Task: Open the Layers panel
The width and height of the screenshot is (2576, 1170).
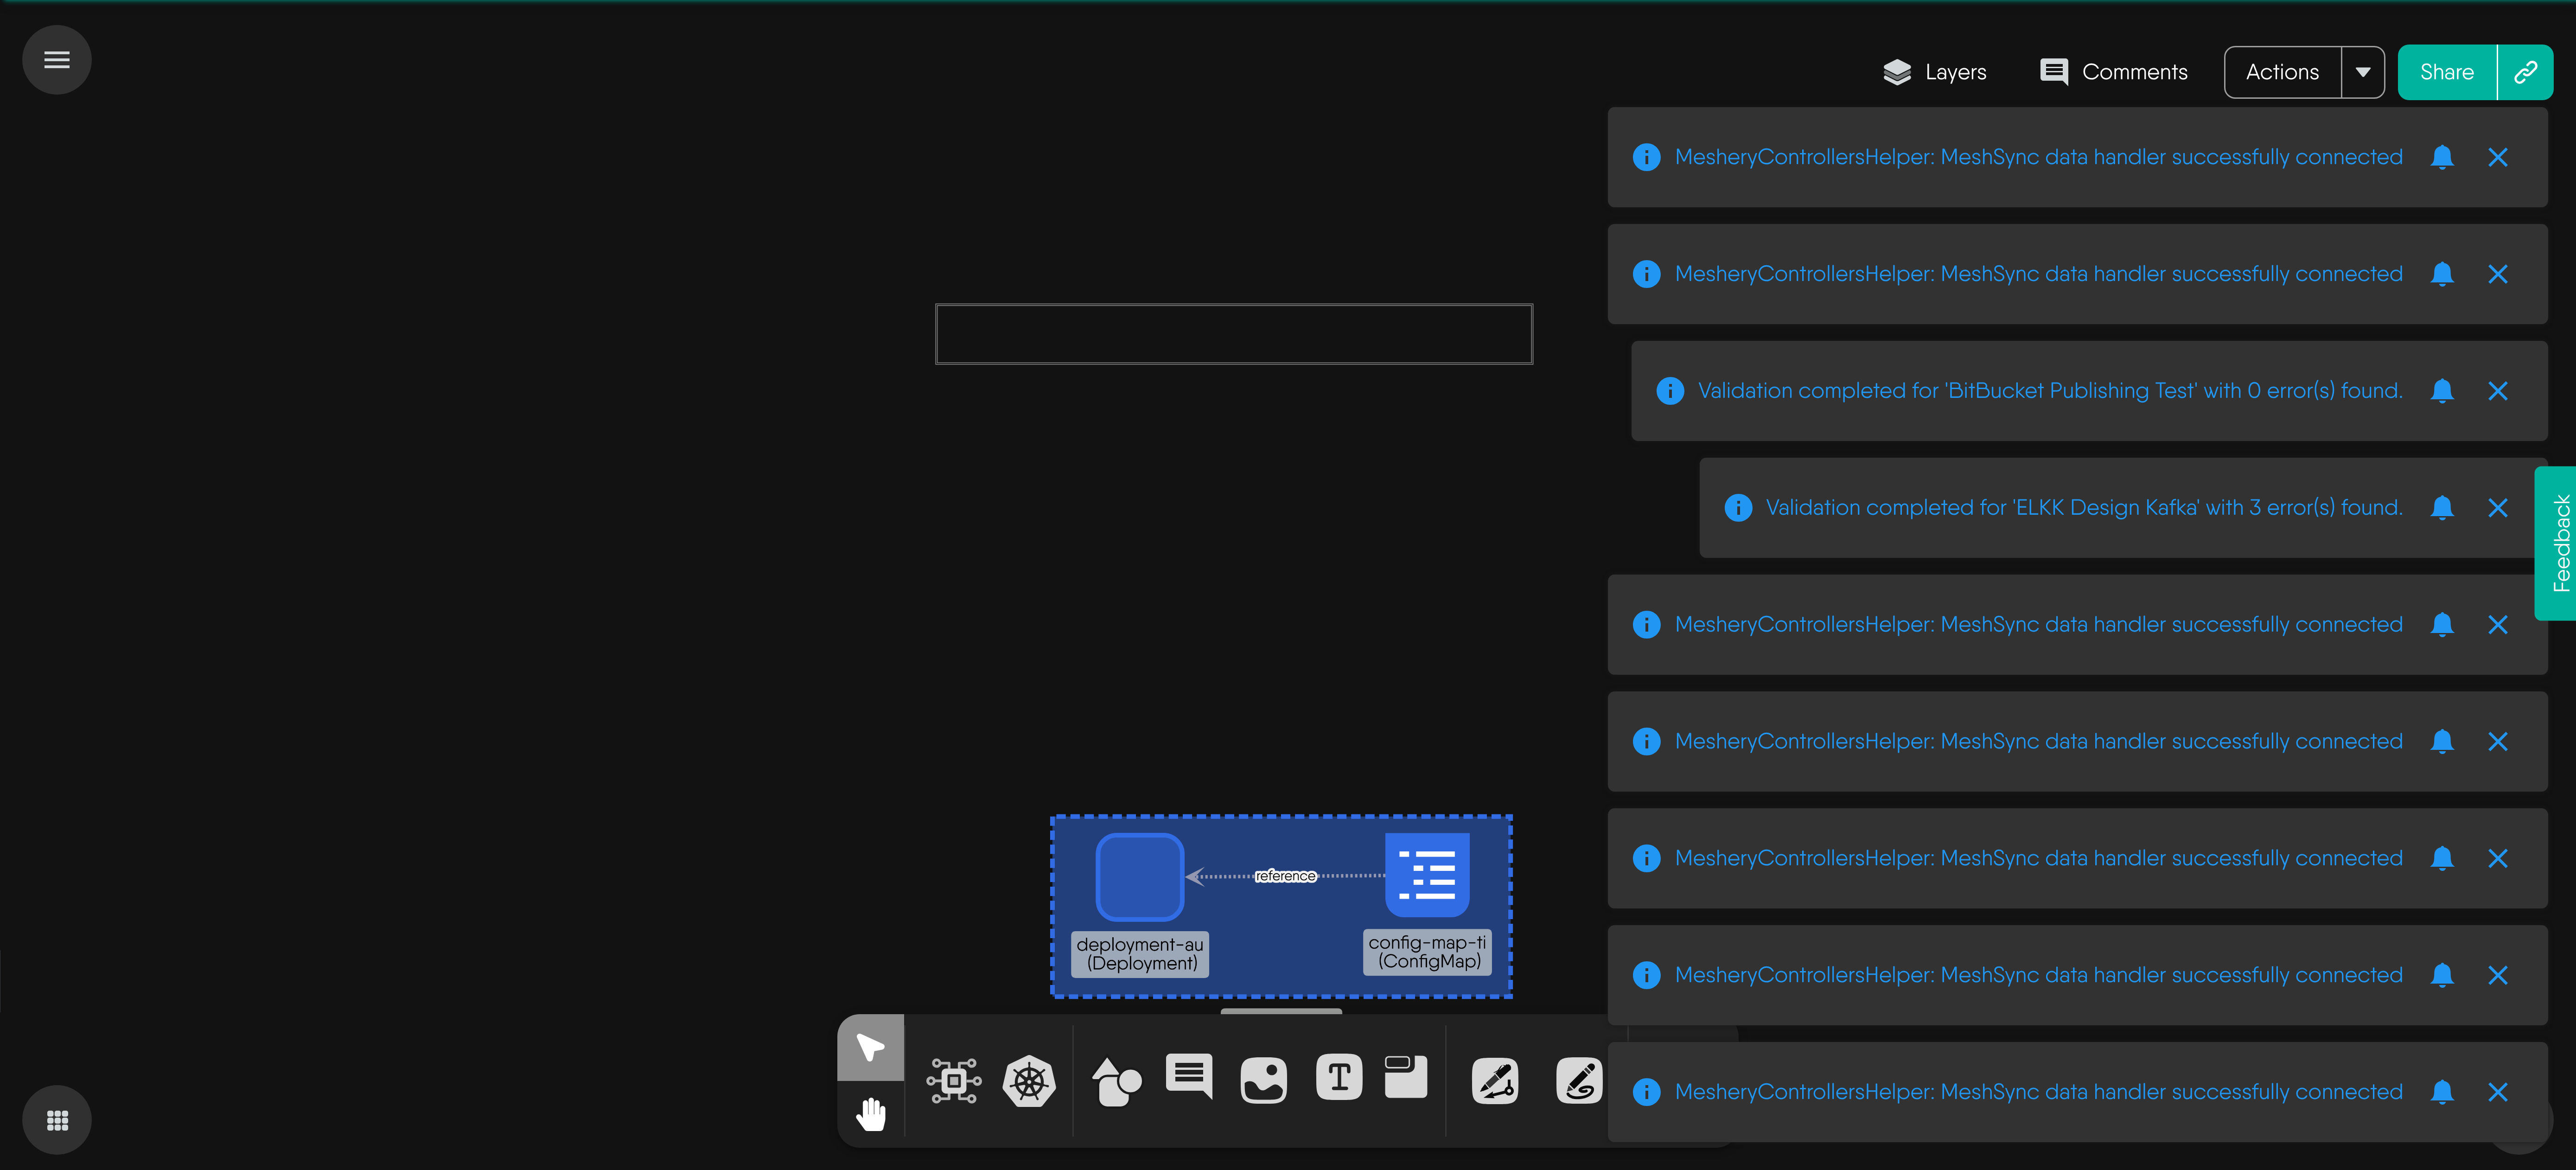Action: click(x=1935, y=72)
